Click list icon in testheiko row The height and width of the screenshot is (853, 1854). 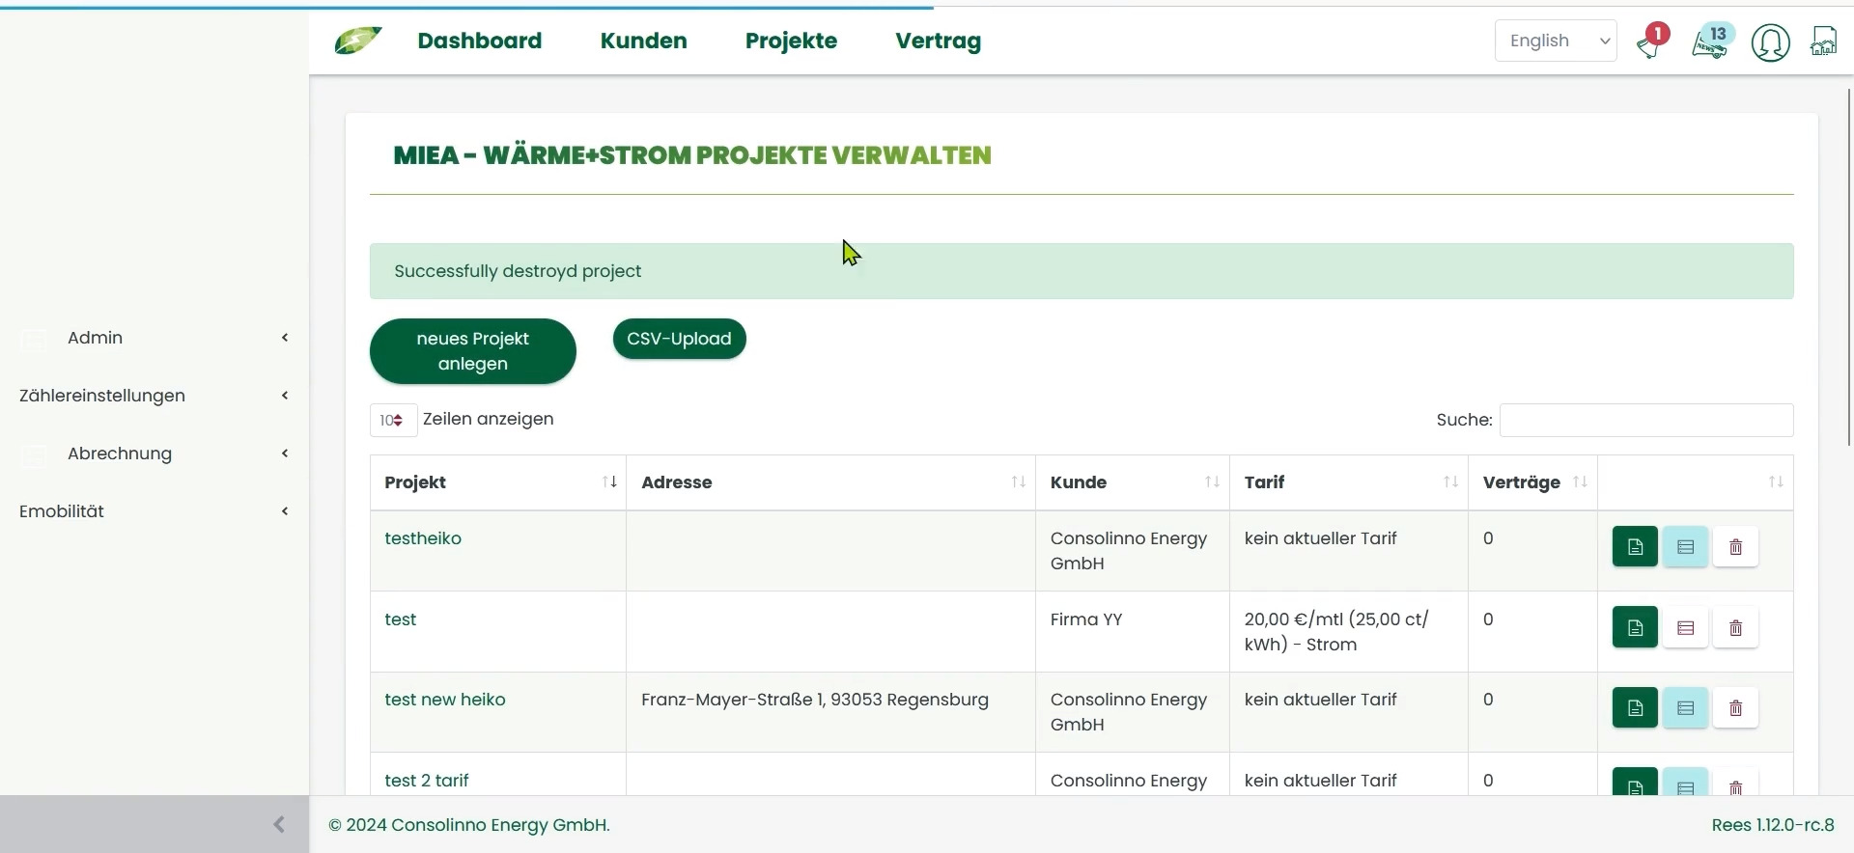[1685, 547]
